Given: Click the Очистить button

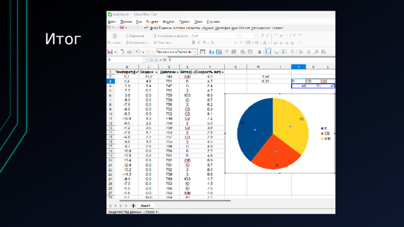Looking at the screenshot, I should pyautogui.click(x=162, y=42).
